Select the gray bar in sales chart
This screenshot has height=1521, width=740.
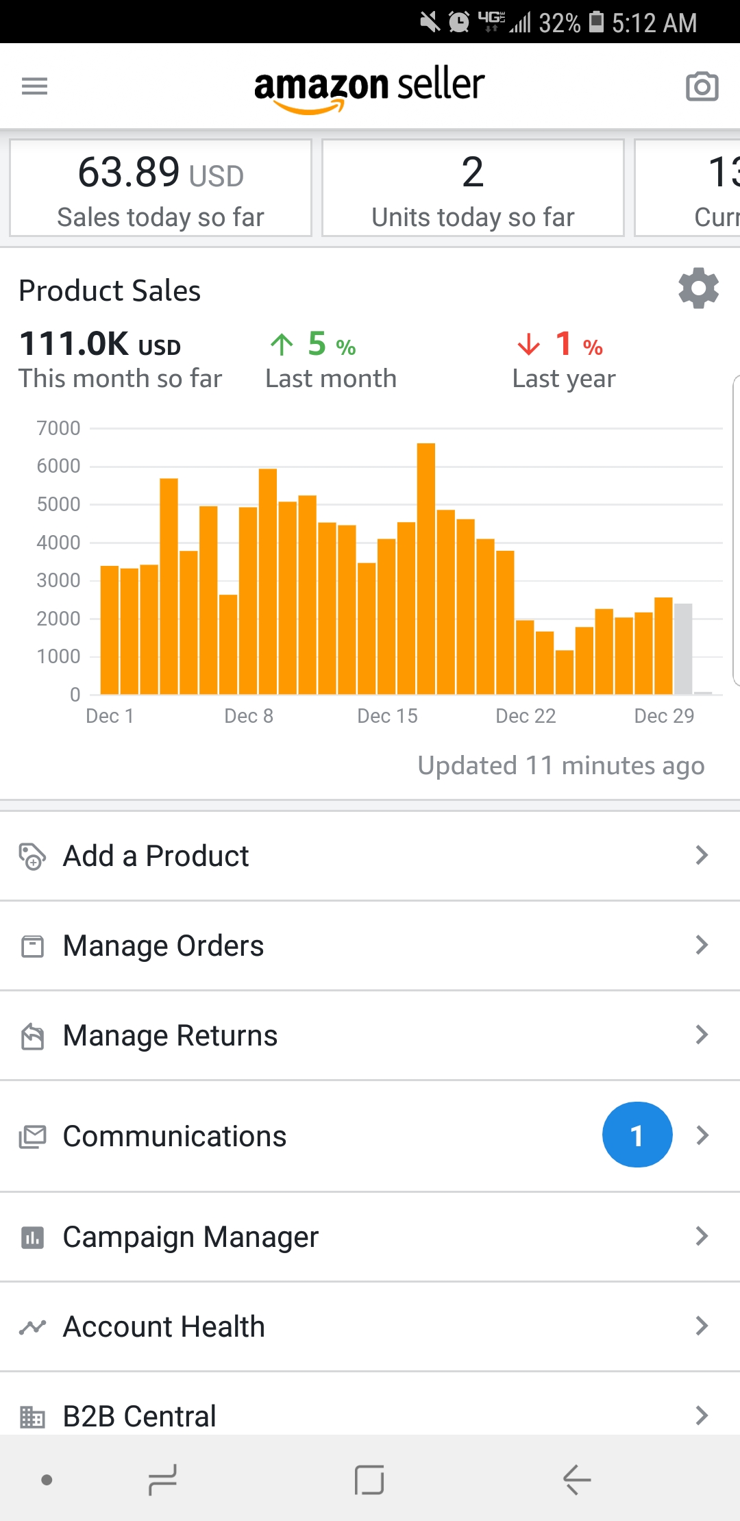pyautogui.click(x=683, y=648)
